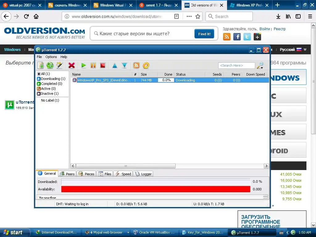316x237 pixels.
Task: Select Inactive (1) category
Action: pos(48,94)
